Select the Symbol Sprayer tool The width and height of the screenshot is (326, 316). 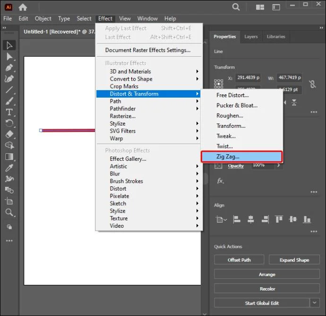click(9, 179)
